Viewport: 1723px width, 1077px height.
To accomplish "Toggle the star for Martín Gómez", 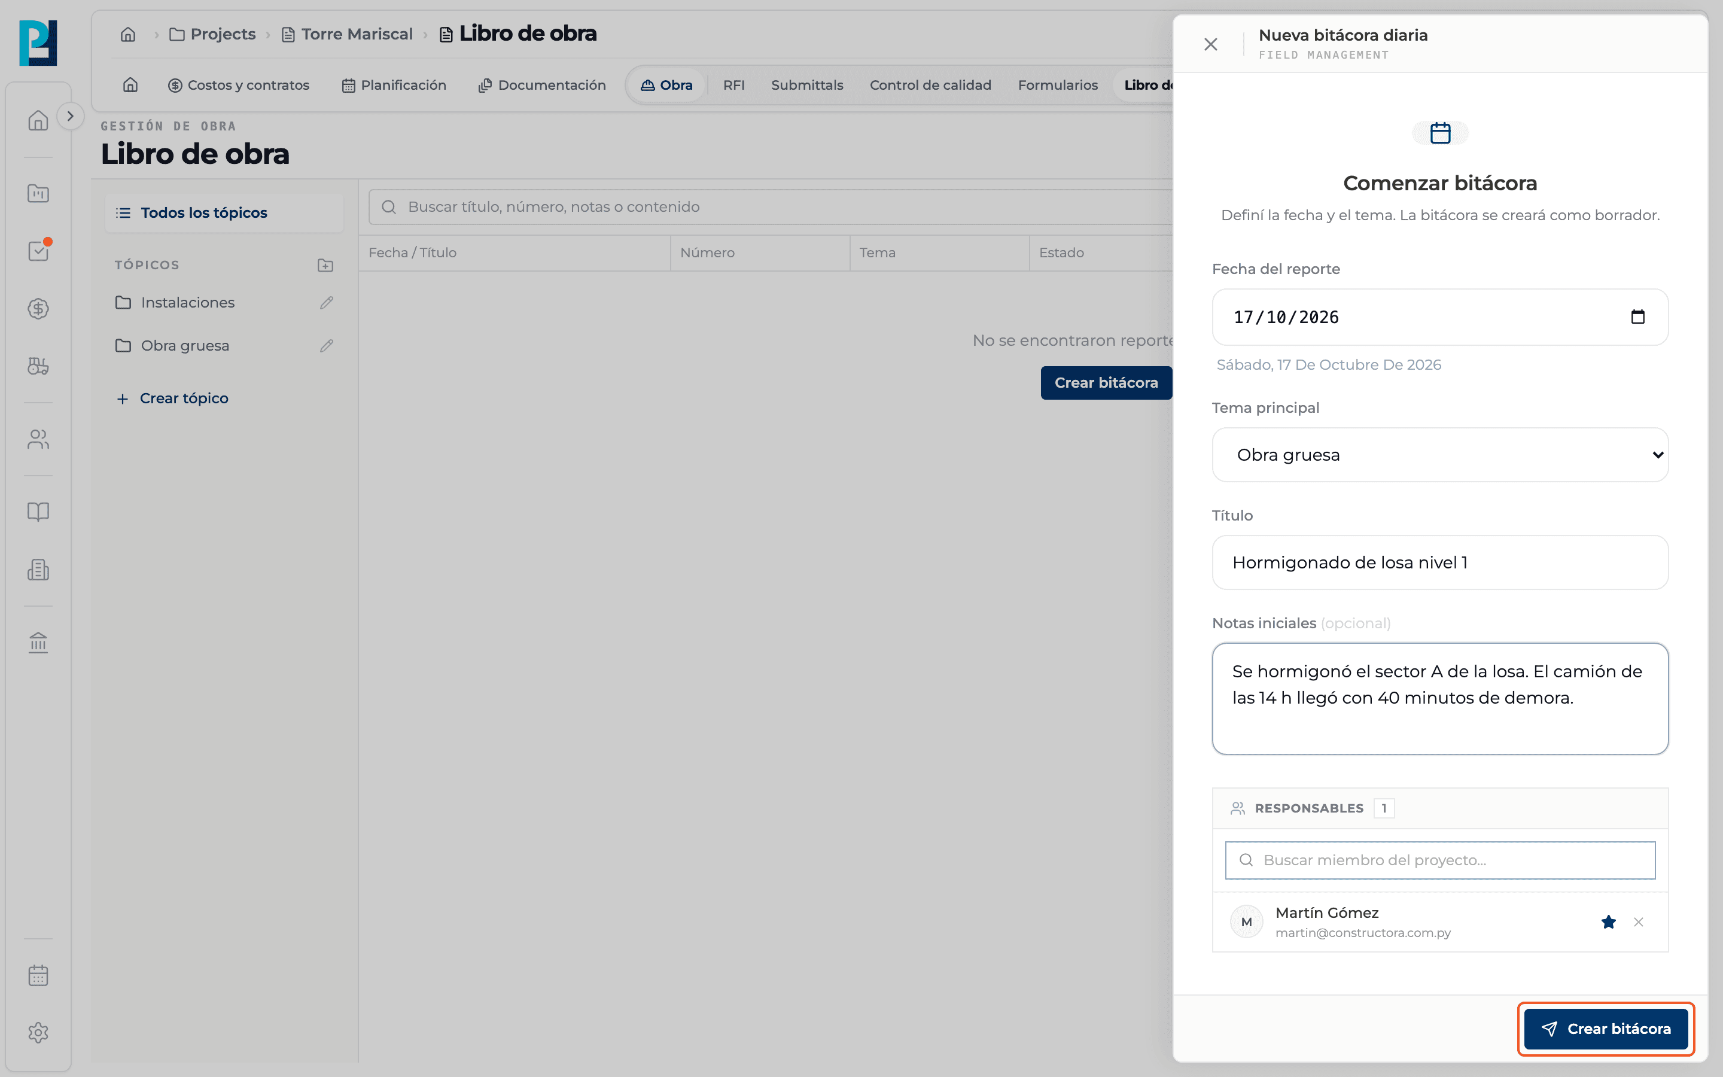I will [1608, 921].
